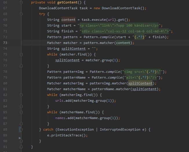Click the highlighted 'content' variable on line 69

click(69, 20)
